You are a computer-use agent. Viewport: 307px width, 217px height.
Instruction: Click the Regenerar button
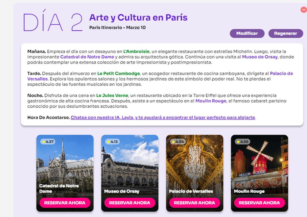click(x=286, y=33)
